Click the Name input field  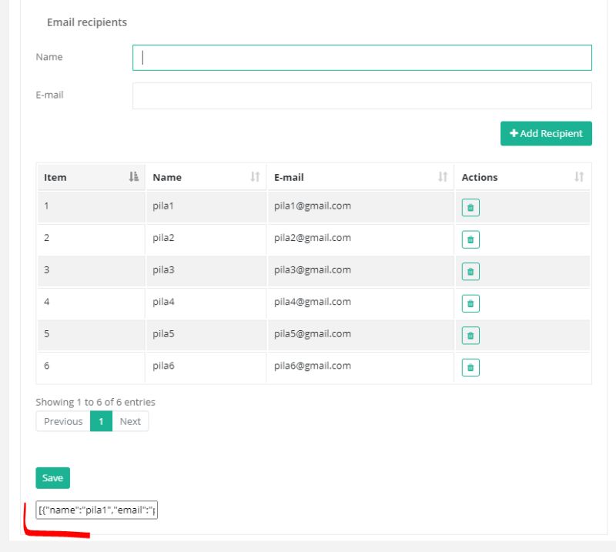(362, 57)
